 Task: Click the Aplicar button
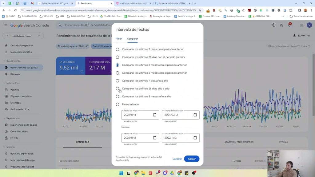[x=192, y=159]
